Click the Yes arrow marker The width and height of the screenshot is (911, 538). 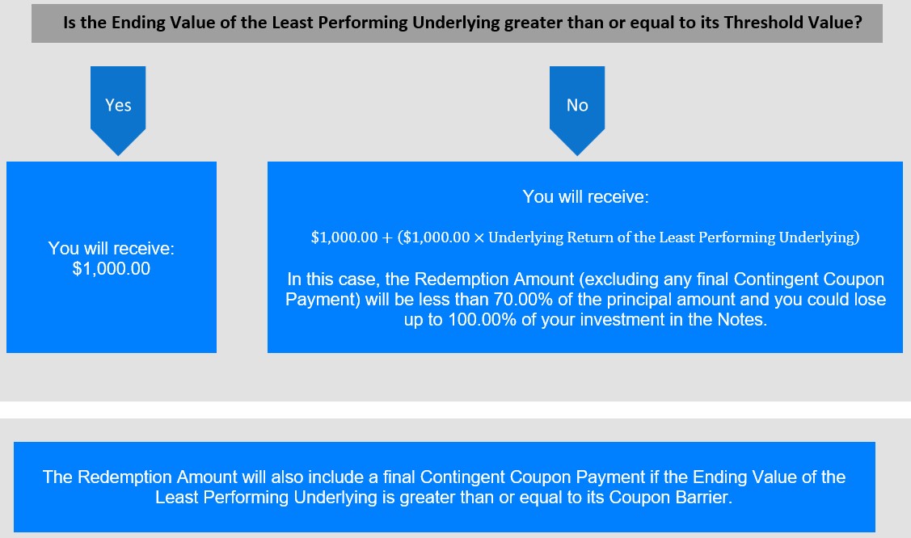coord(118,110)
